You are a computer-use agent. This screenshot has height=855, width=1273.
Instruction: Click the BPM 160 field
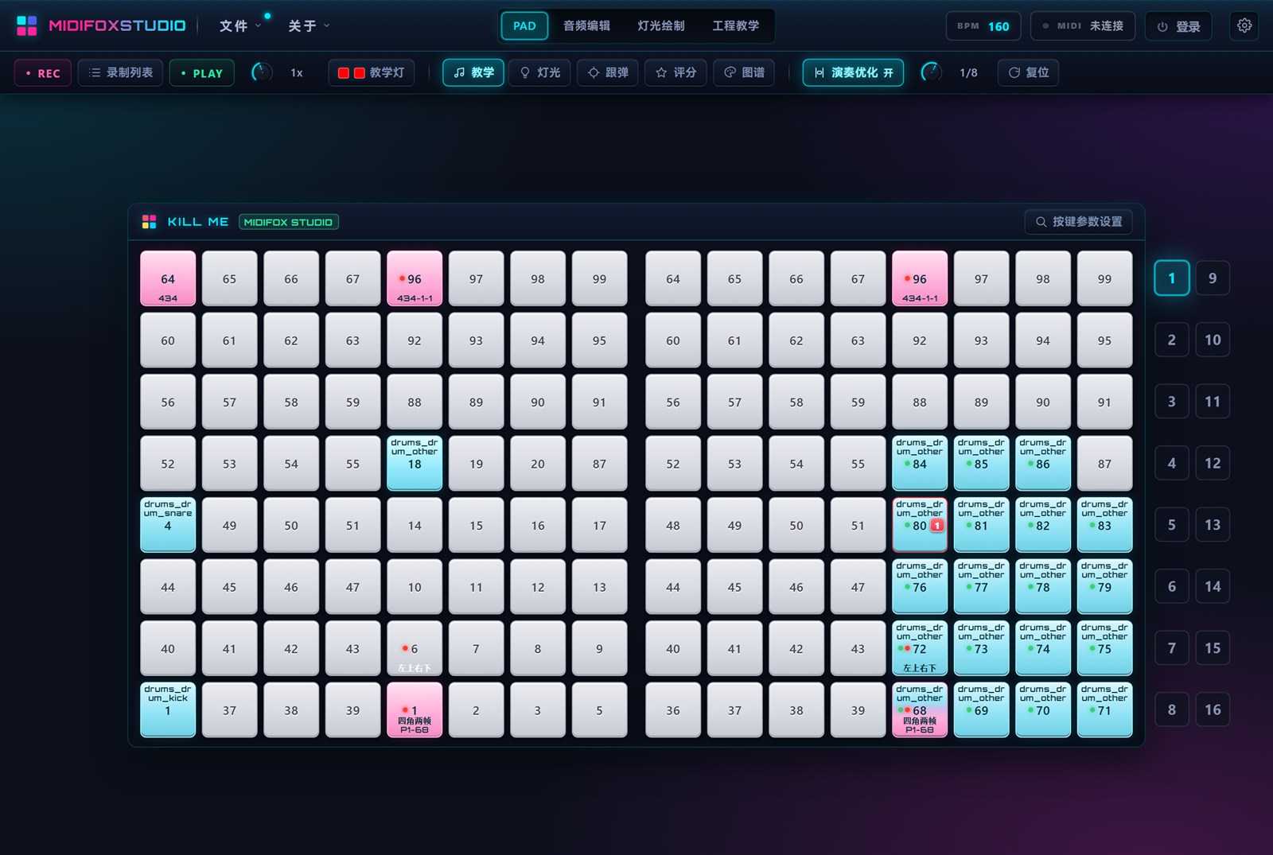(983, 25)
